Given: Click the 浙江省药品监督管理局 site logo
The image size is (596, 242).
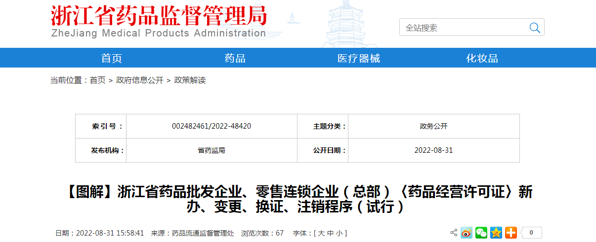Looking at the screenshot, I should click(x=159, y=16).
